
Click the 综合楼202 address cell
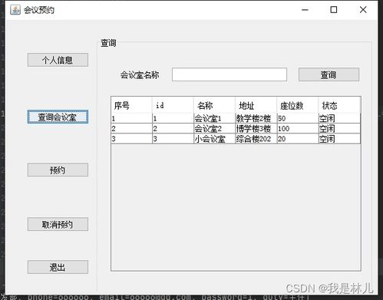[256, 139]
